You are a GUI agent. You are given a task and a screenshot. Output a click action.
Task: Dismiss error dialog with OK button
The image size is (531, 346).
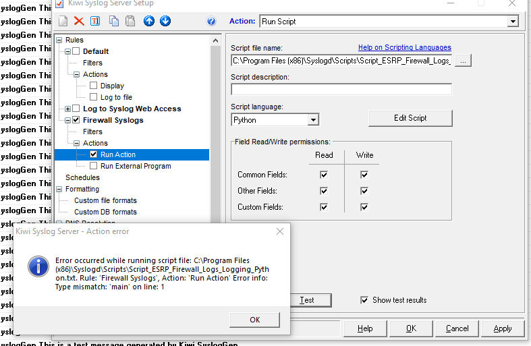click(x=254, y=320)
